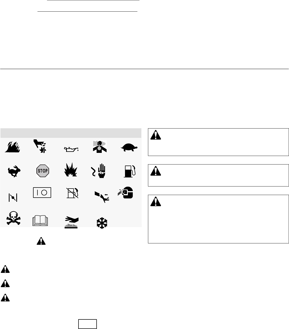
Task: Click the turtle slow speed icon
Action: coord(130,148)
